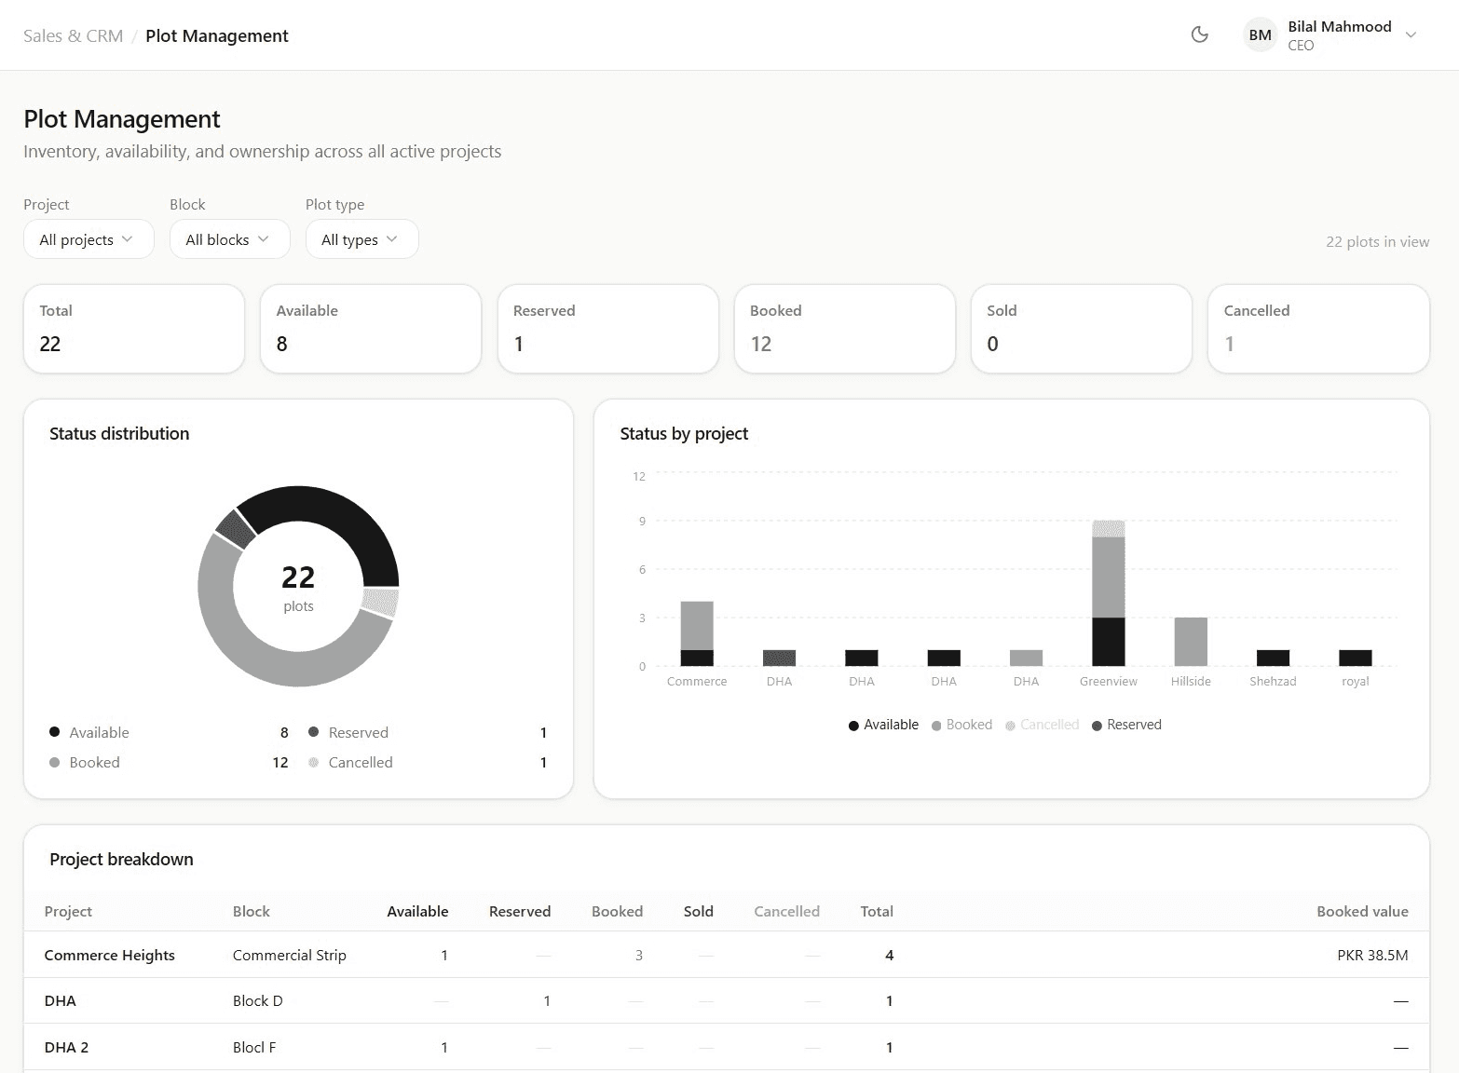The width and height of the screenshot is (1459, 1073).
Task: Toggle dark mode with the moon icon
Action: coord(1200,35)
